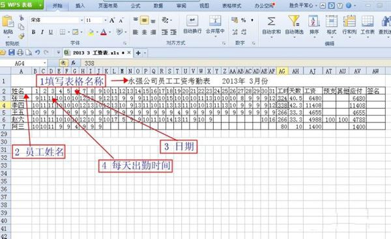Expand the font name 宋体 dropdown
This screenshot has height=239, width=391.
(x=81, y=20)
